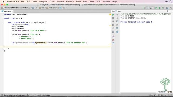Click the JDK path line in console
The image size is (173, 97).
click(x=146, y=14)
